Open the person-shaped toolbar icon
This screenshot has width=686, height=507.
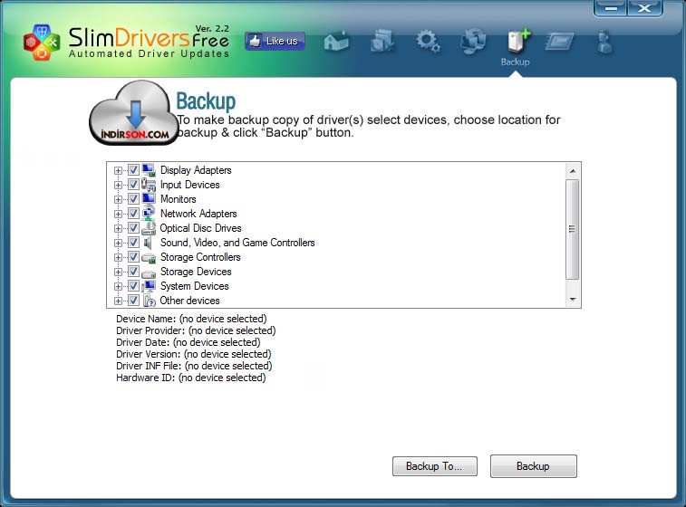click(605, 42)
